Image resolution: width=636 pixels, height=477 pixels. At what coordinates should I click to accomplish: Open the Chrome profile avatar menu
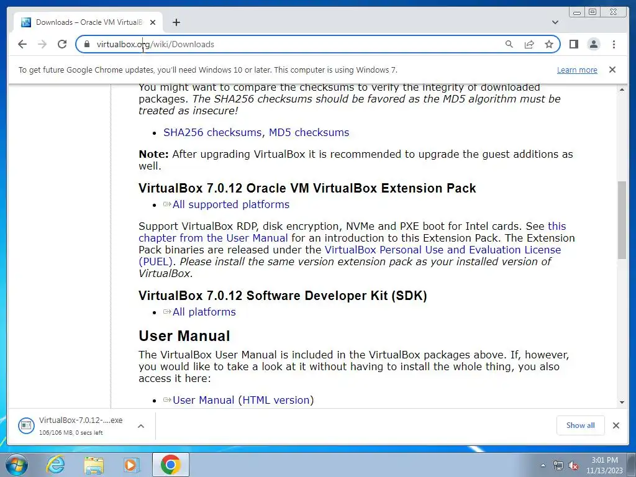pyautogui.click(x=593, y=44)
